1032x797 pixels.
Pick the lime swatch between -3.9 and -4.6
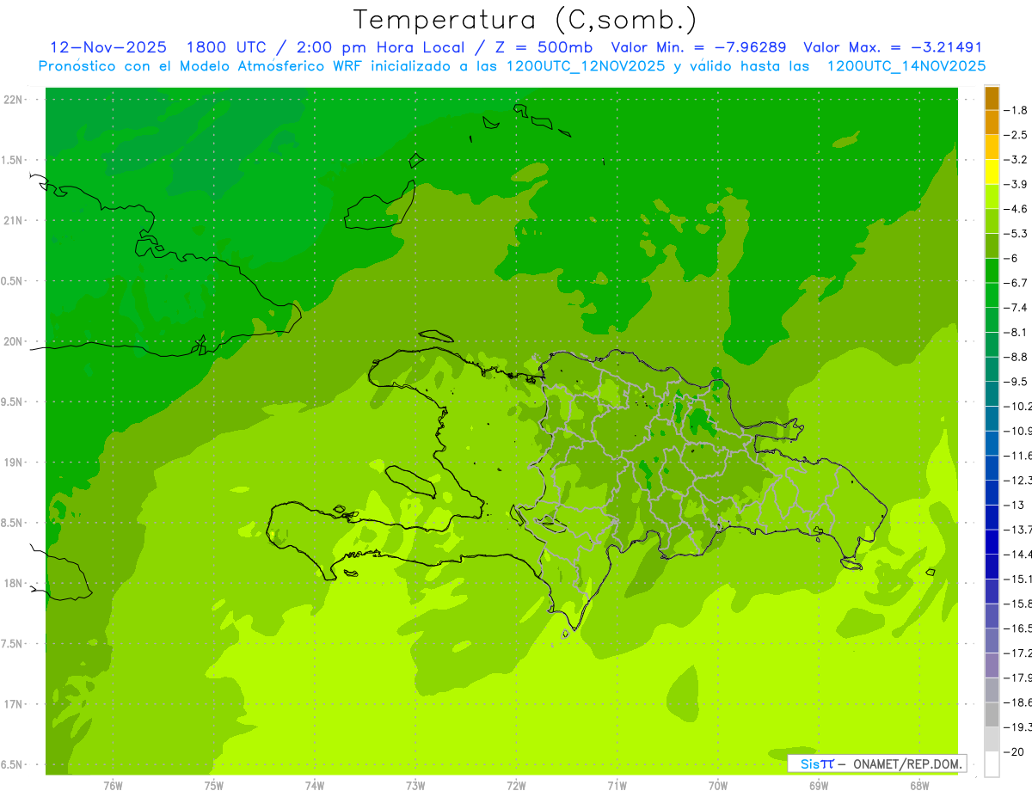click(992, 197)
